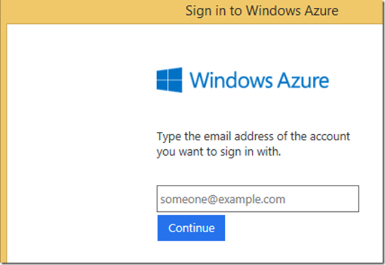Click the "you want to sign in with." text
385x265 pixels.
point(218,152)
